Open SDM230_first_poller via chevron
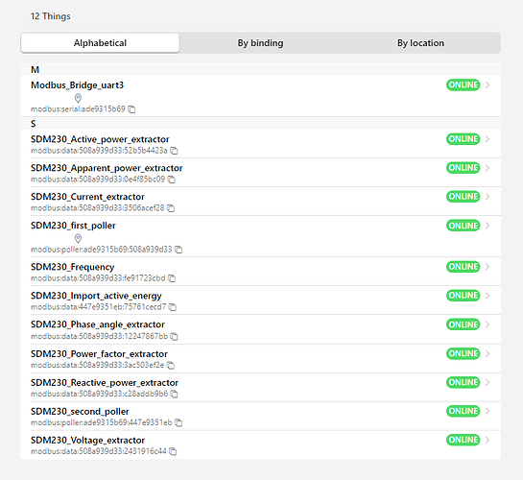 pos(487,226)
